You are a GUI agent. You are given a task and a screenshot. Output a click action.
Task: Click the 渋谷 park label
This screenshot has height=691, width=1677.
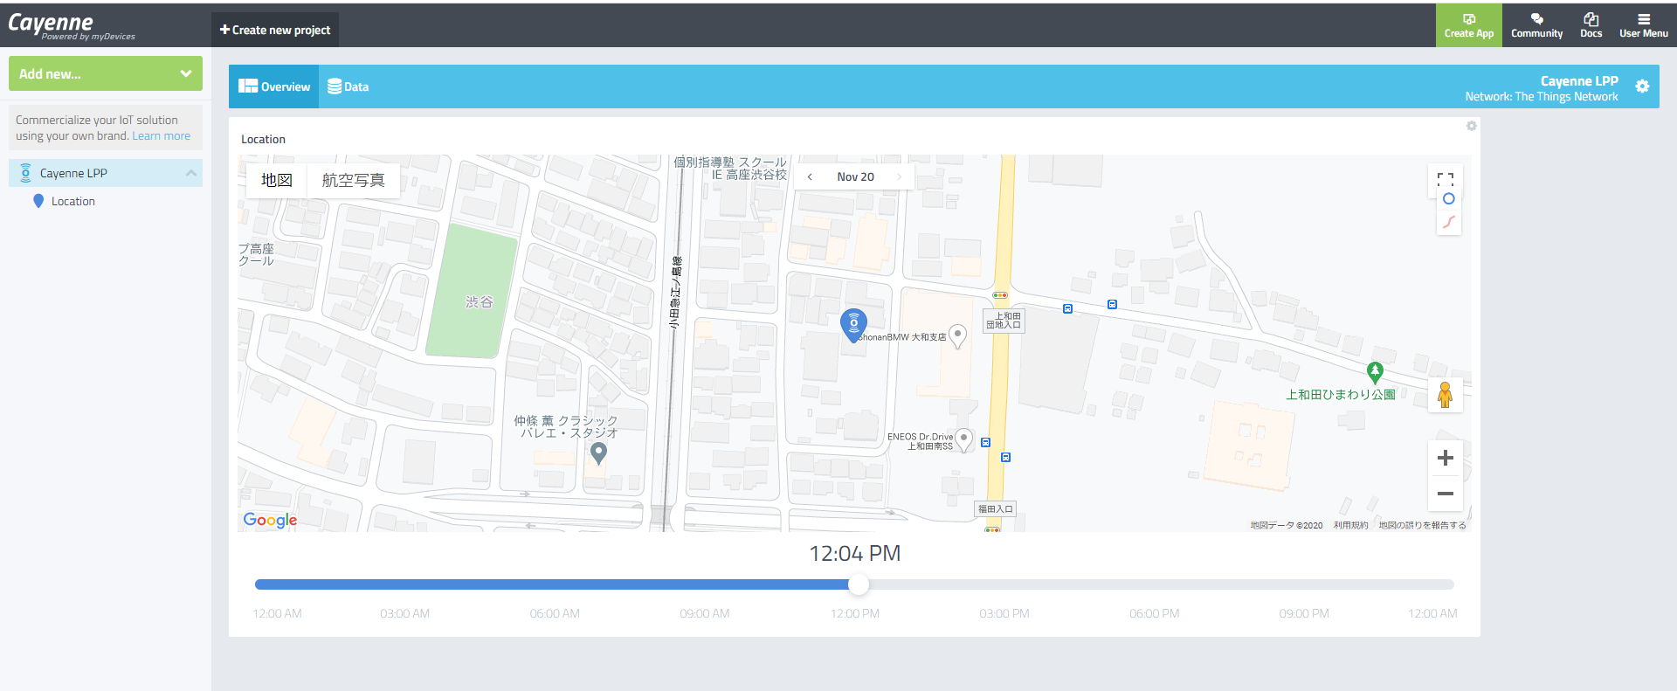[x=479, y=302]
